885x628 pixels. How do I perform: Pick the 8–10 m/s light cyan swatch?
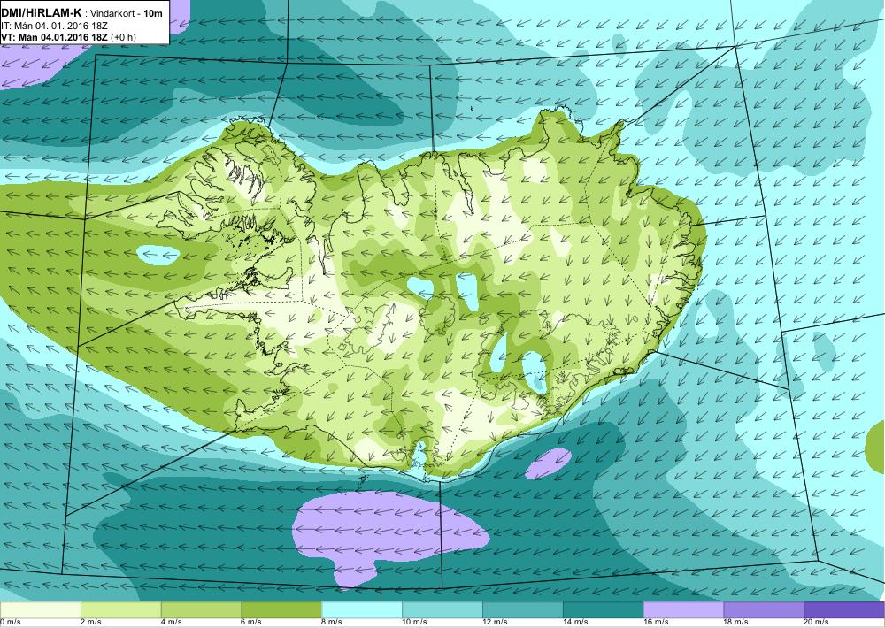[362, 610]
